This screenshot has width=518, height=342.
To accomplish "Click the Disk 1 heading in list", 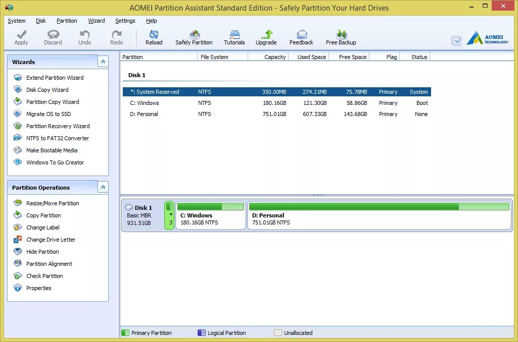I will coord(137,75).
